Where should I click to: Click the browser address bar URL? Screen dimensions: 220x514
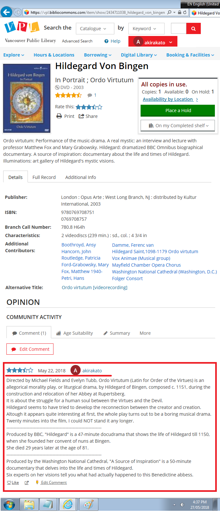pos(98,12)
